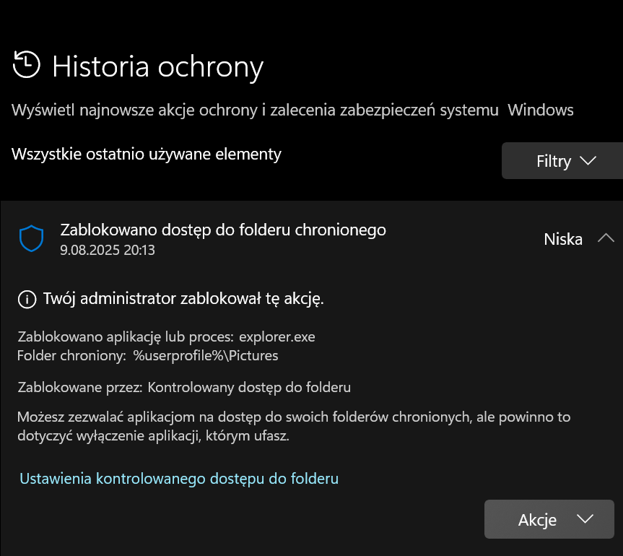This screenshot has height=556, width=623.
Task: Select the Wszystkie ostatnio używane elementy label
Action: coord(147,154)
